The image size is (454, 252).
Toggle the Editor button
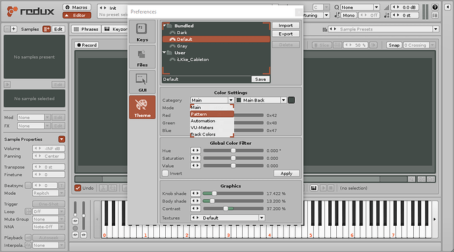[77, 15]
